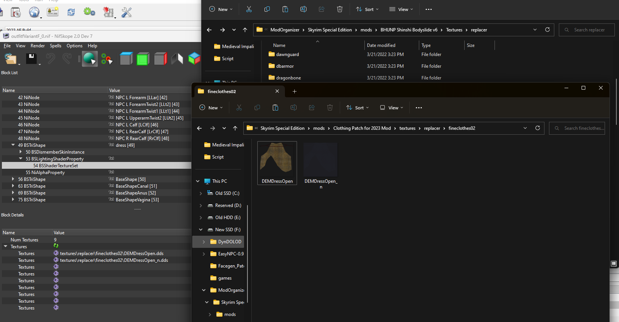The width and height of the screenshot is (619, 322).
Task: Open View dropdown in back Explorer window
Action: (x=401, y=9)
